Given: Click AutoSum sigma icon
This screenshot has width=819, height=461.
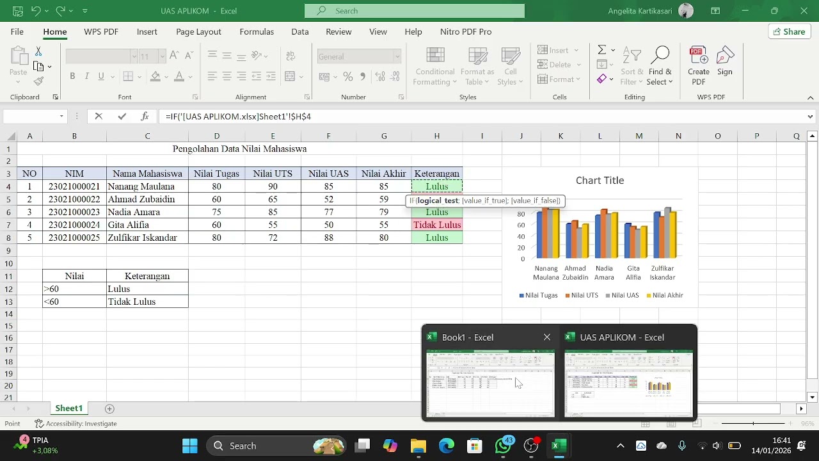Looking at the screenshot, I should (x=602, y=50).
